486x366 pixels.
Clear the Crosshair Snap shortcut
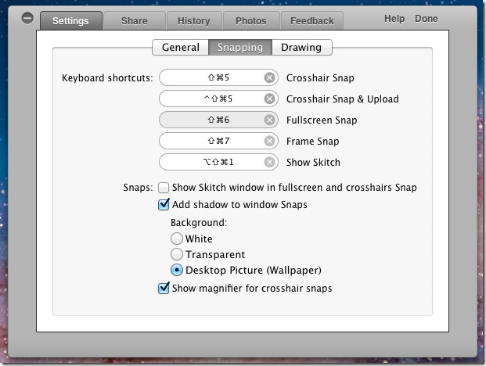[x=269, y=77]
